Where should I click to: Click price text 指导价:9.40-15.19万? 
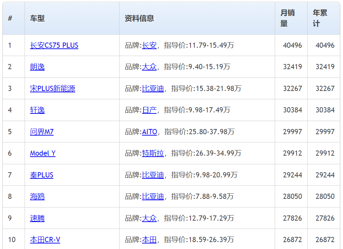tap(197, 67)
